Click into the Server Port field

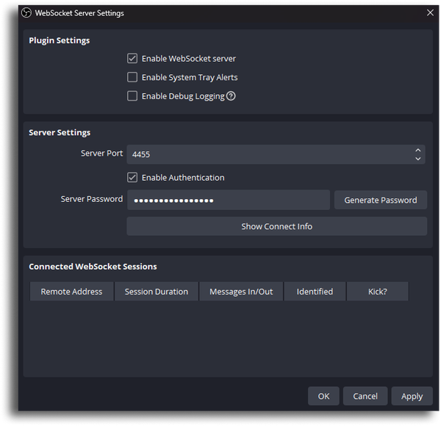[x=270, y=154]
